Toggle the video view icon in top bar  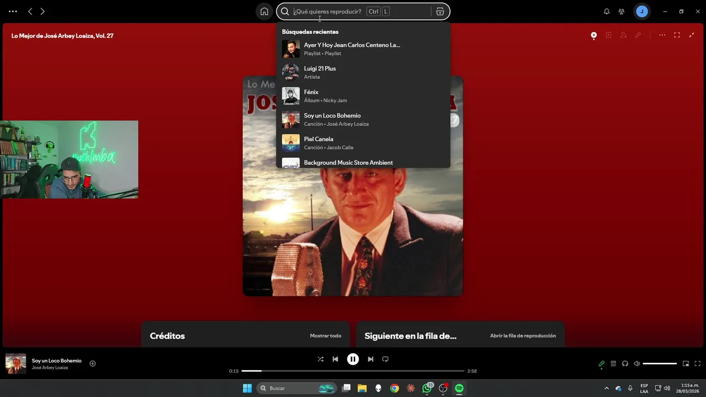tap(608, 35)
